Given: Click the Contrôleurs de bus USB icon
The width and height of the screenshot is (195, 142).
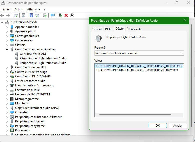Looking at the screenshot, I should click(12, 67).
